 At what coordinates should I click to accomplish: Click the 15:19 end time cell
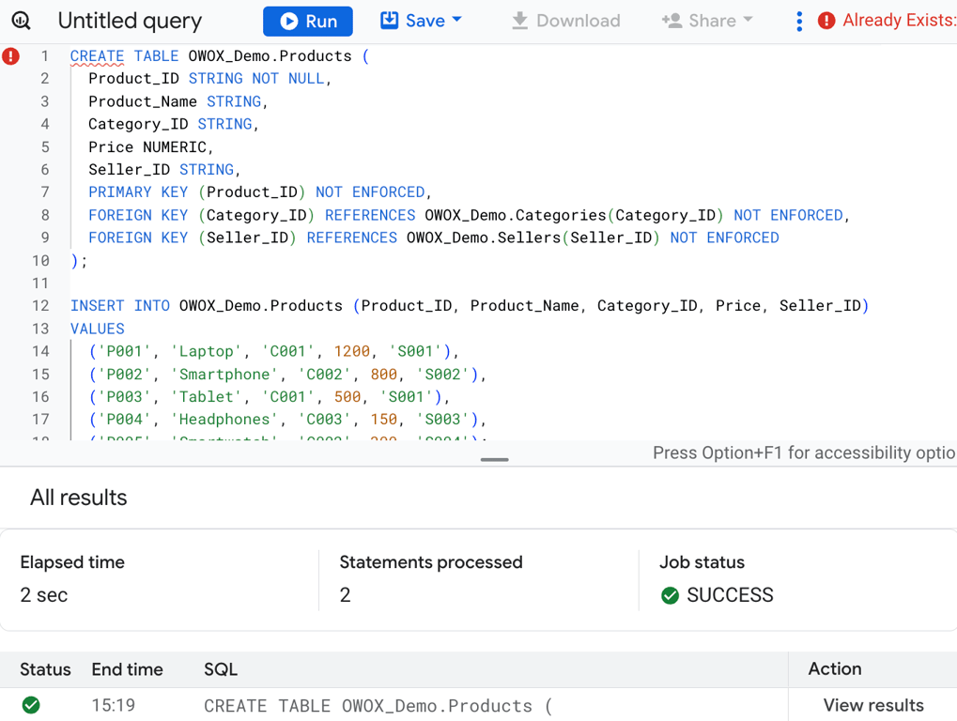pyautogui.click(x=114, y=705)
